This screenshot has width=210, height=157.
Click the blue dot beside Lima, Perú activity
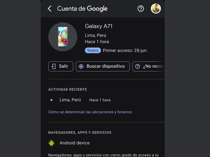click(51, 100)
